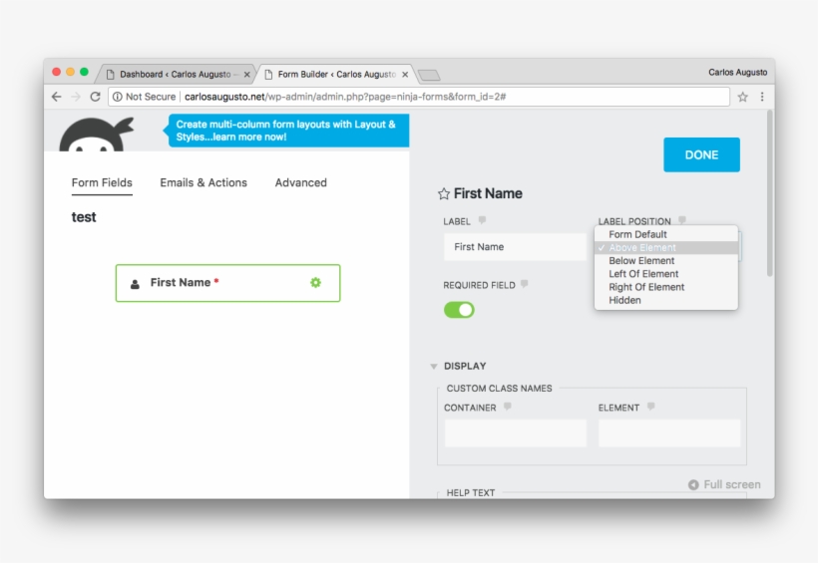Viewport: 818px width, 563px height.
Task: Click the help bubble icon next to Label
Action: click(482, 221)
